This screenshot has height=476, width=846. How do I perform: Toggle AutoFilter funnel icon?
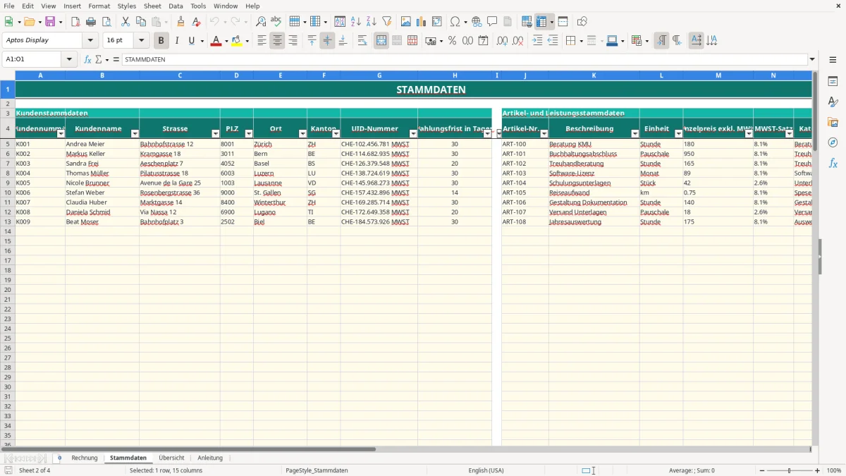coord(387,22)
